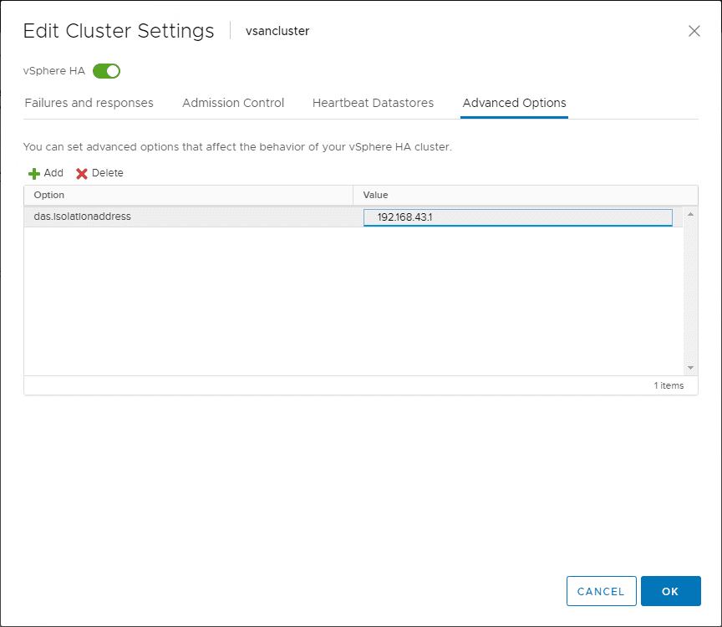
Task: Click the table's vertical scrollbar track
Action: tap(690, 293)
